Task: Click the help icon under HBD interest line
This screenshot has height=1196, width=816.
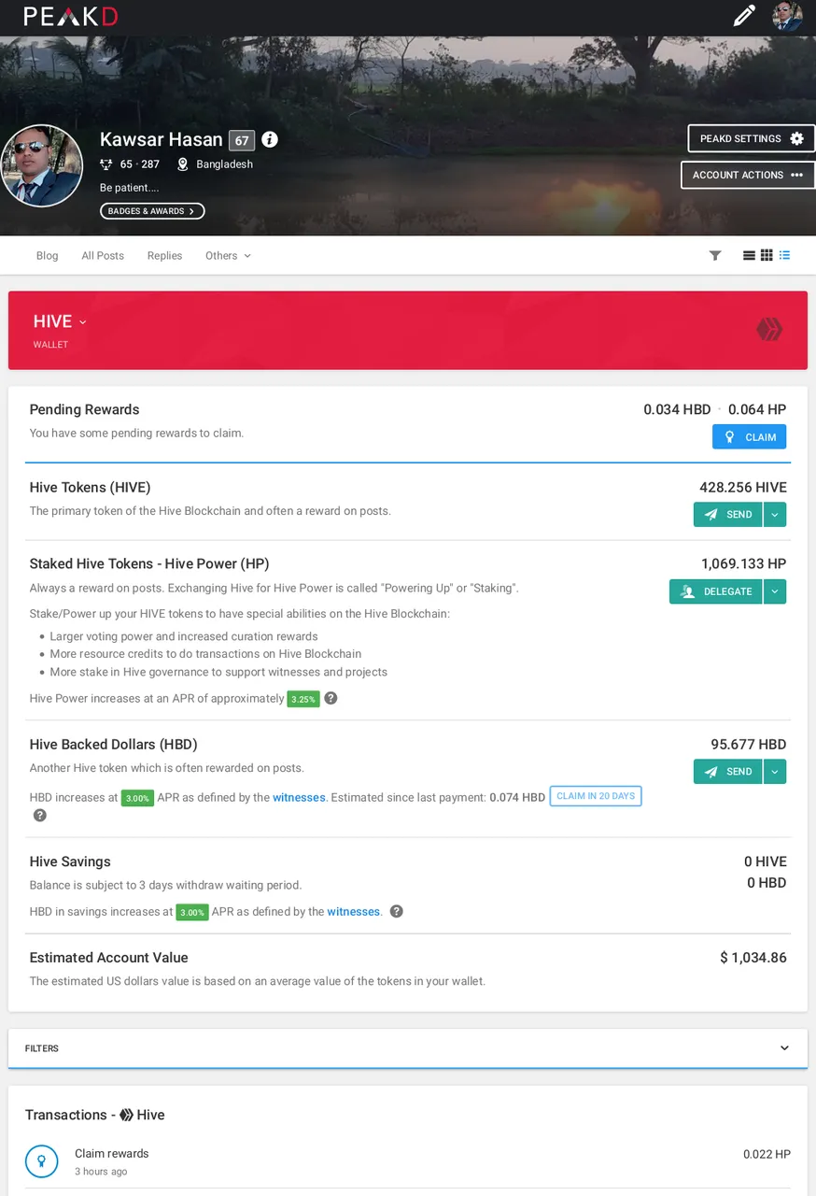Action: tap(40, 815)
